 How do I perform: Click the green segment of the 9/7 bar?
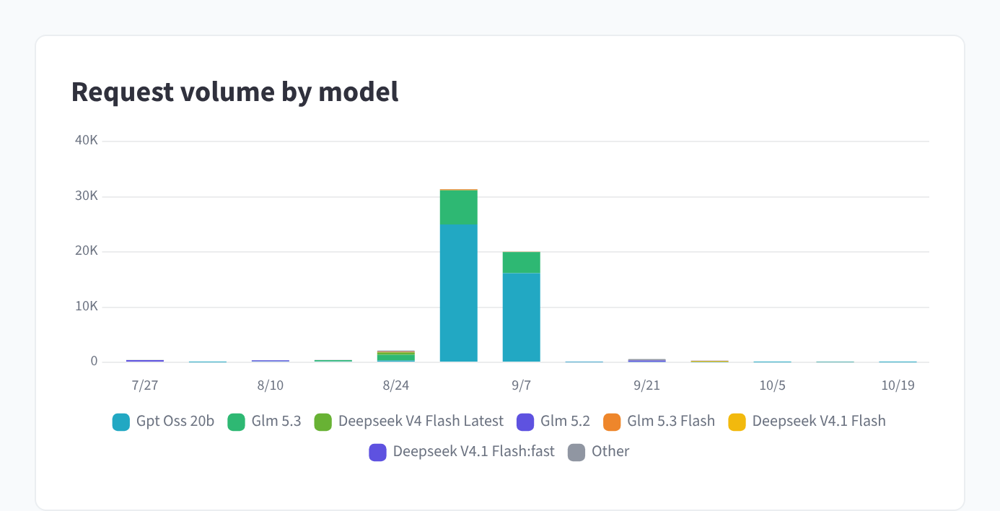click(x=522, y=263)
